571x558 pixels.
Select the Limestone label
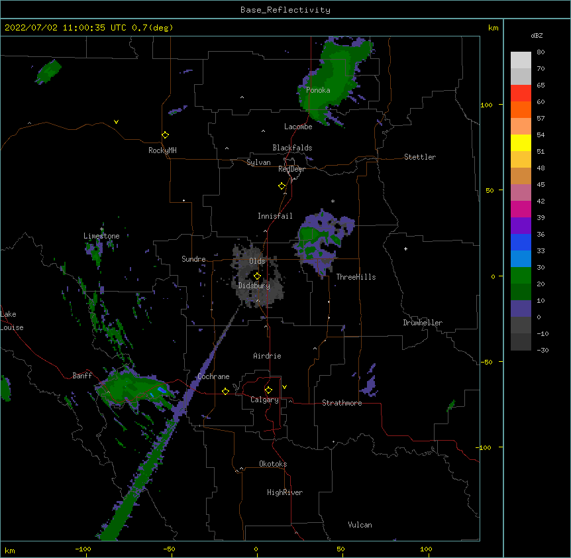coord(101,236)
